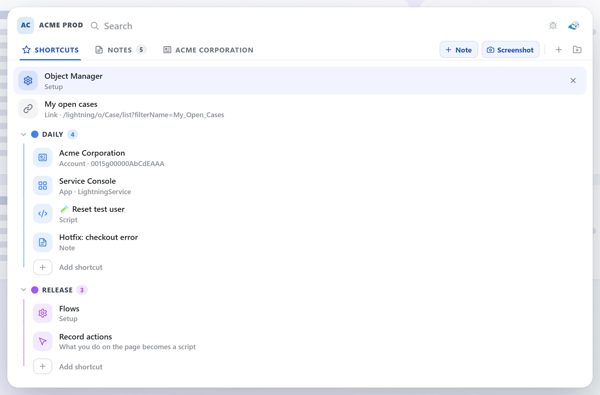Open the Notes tab
The height and width of the screenshot is (395, 600).
121,50
